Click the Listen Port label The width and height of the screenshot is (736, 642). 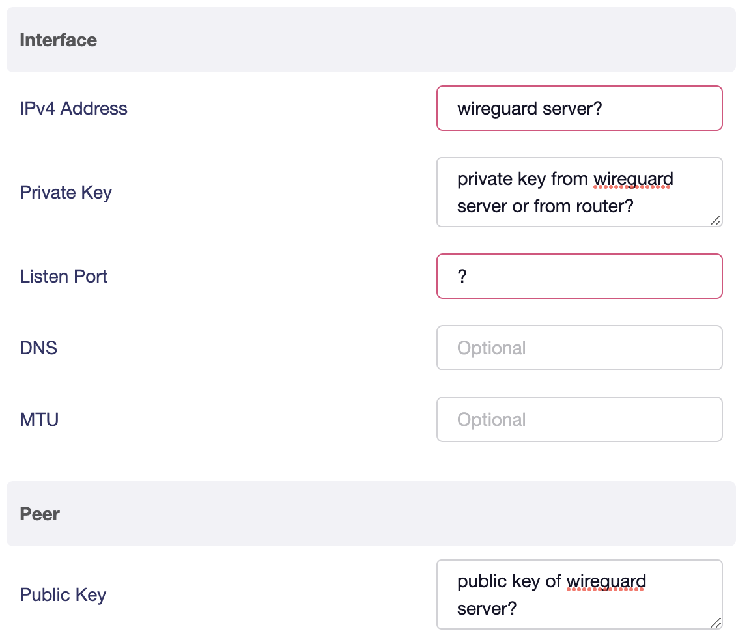tap(63, 277)
